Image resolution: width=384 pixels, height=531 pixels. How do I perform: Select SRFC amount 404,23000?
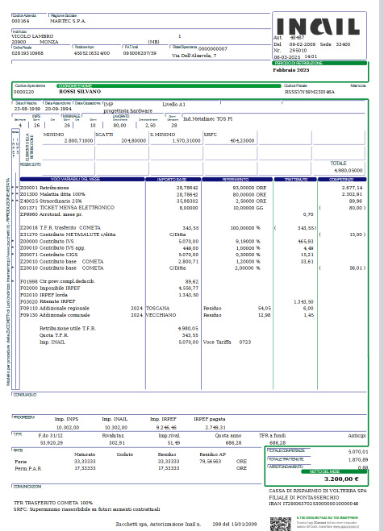click(x=242, y=140)
